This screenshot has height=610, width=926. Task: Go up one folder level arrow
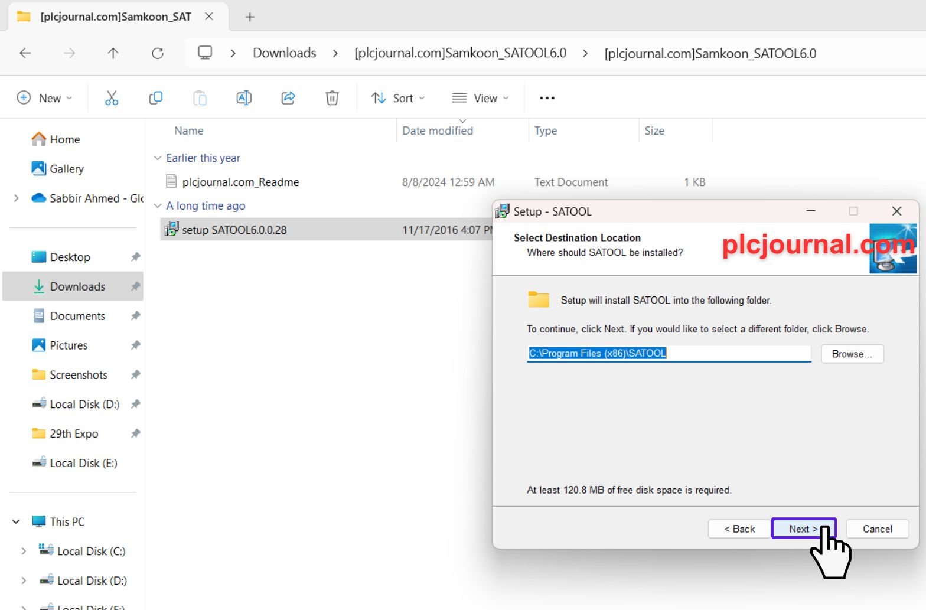pos(113,53)
